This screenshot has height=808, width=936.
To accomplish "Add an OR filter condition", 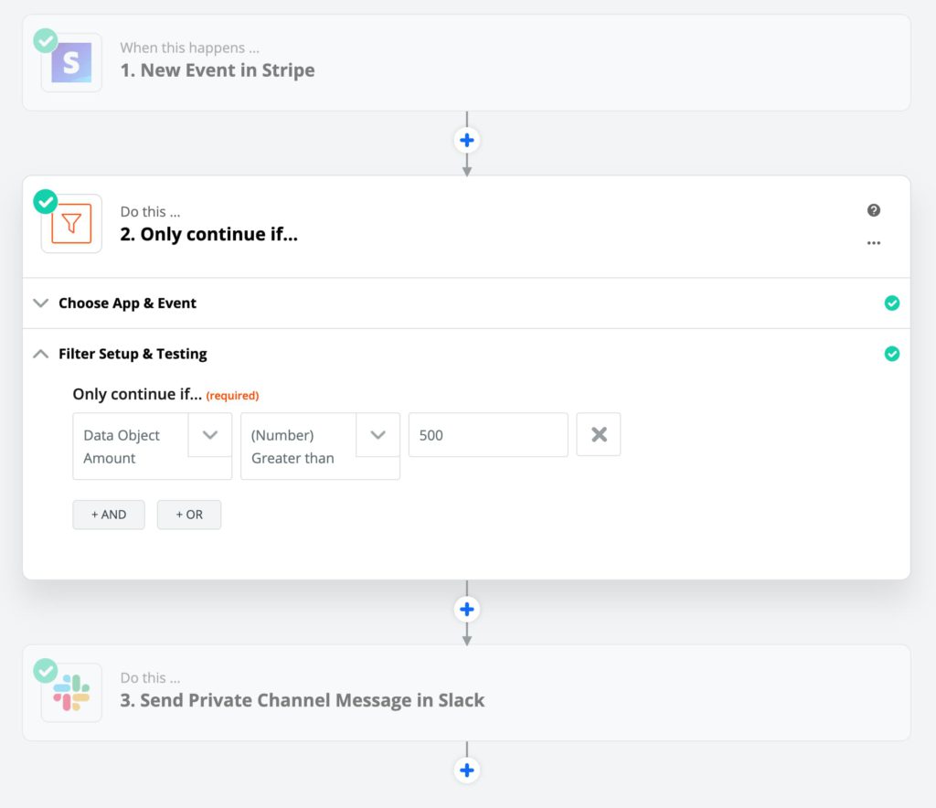I will click(188, 515).
